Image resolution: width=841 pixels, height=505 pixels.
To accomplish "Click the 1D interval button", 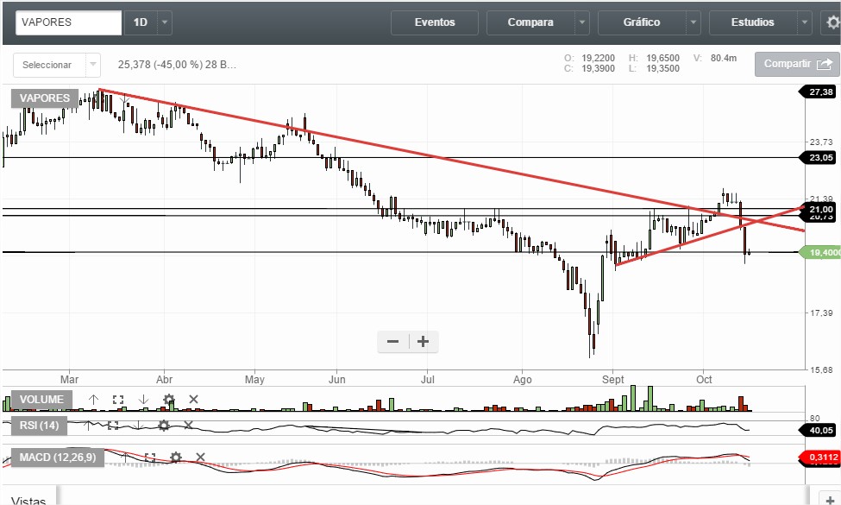I will [x=141, y=22].
